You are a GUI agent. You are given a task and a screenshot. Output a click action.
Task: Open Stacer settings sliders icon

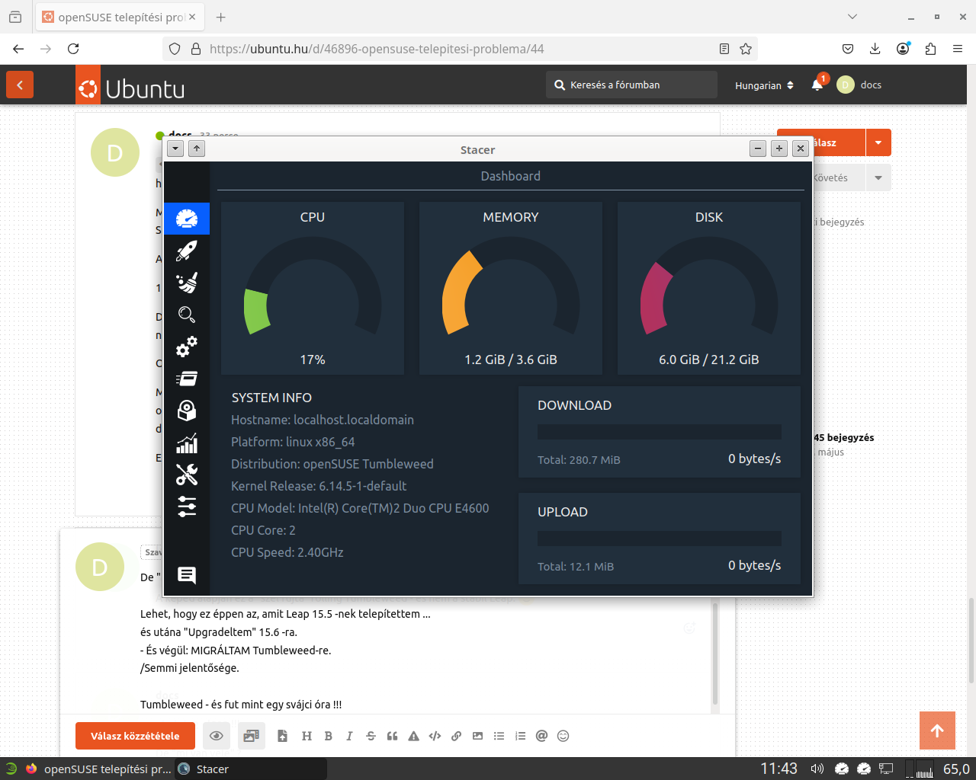[187, 507]
